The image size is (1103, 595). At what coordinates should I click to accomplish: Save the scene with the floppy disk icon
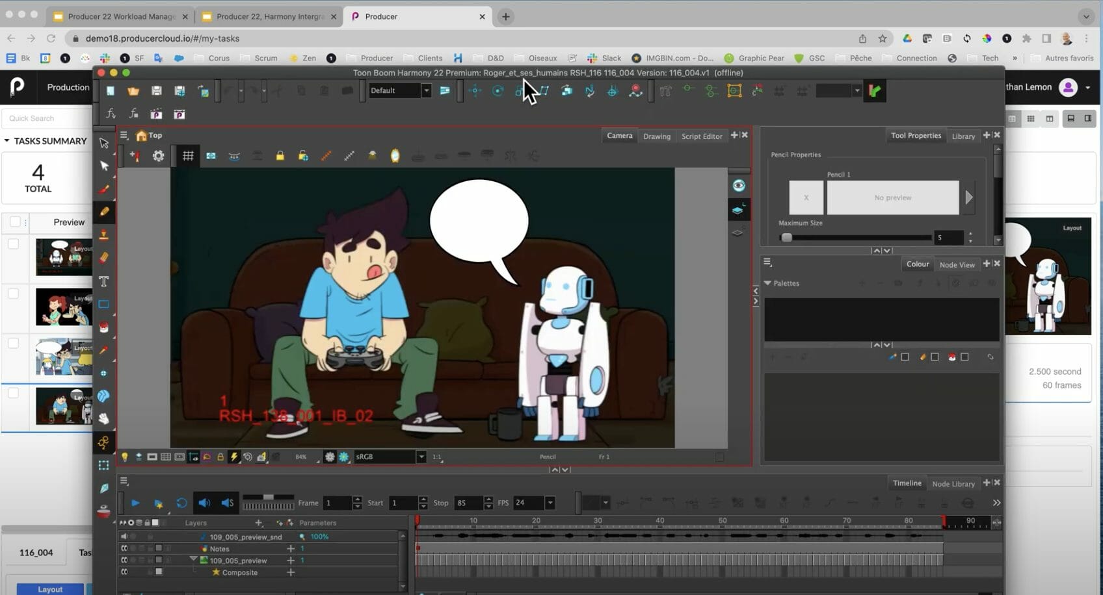156,91
